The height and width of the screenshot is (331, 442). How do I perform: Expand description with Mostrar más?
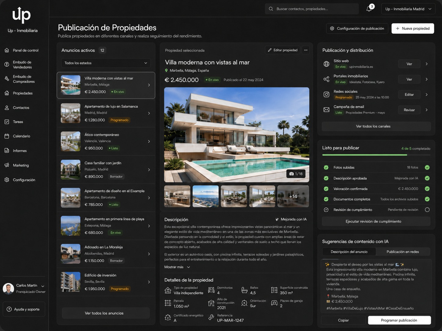click(177, 267)
